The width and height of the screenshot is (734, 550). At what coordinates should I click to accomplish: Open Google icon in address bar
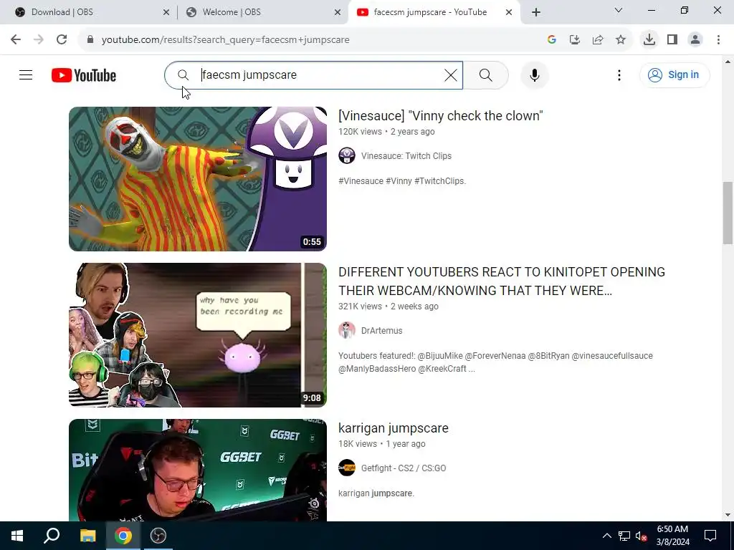551,40
